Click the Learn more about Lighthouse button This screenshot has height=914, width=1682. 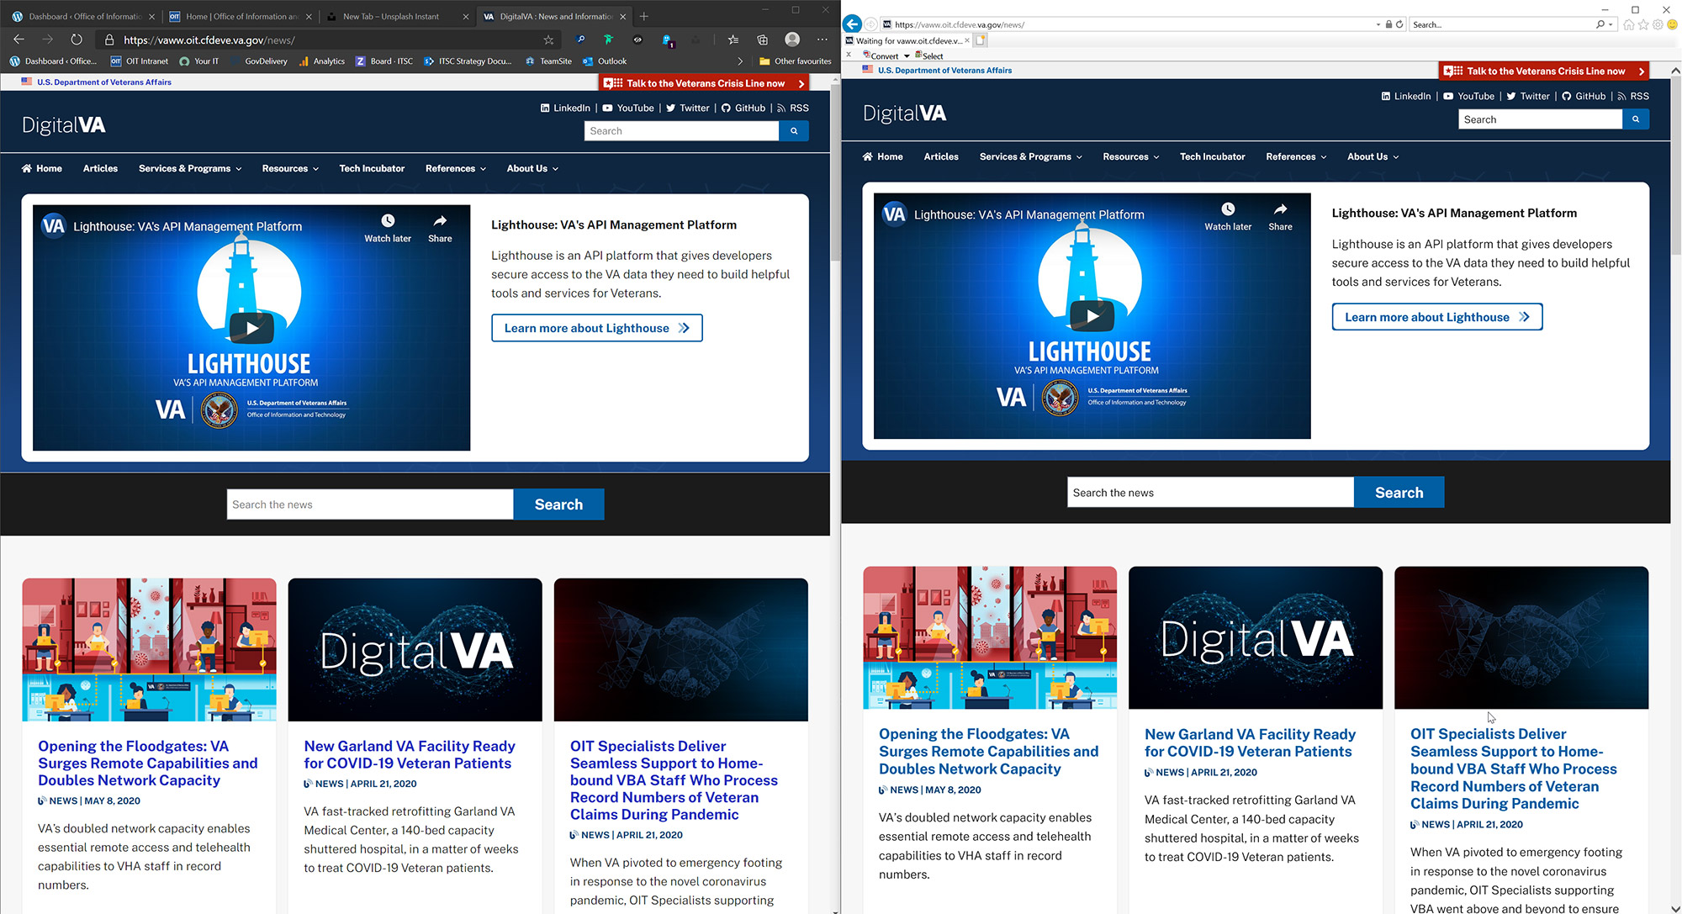click(596, 327)
